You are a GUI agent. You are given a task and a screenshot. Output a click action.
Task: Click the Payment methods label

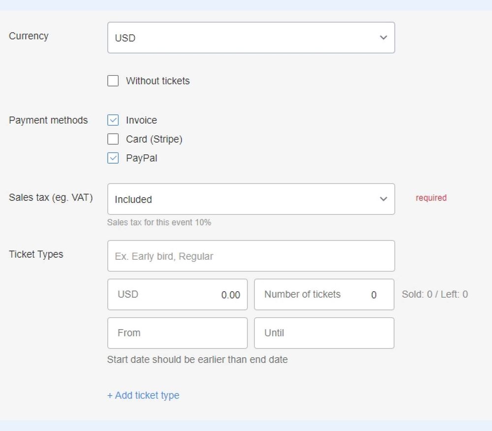point(48,120)
